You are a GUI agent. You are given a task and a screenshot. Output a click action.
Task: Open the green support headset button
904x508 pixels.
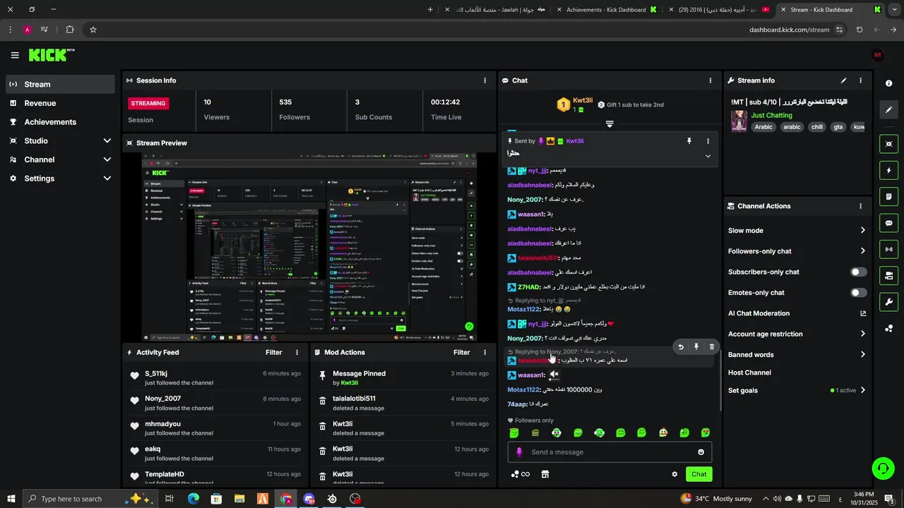(x=882, y=468)
